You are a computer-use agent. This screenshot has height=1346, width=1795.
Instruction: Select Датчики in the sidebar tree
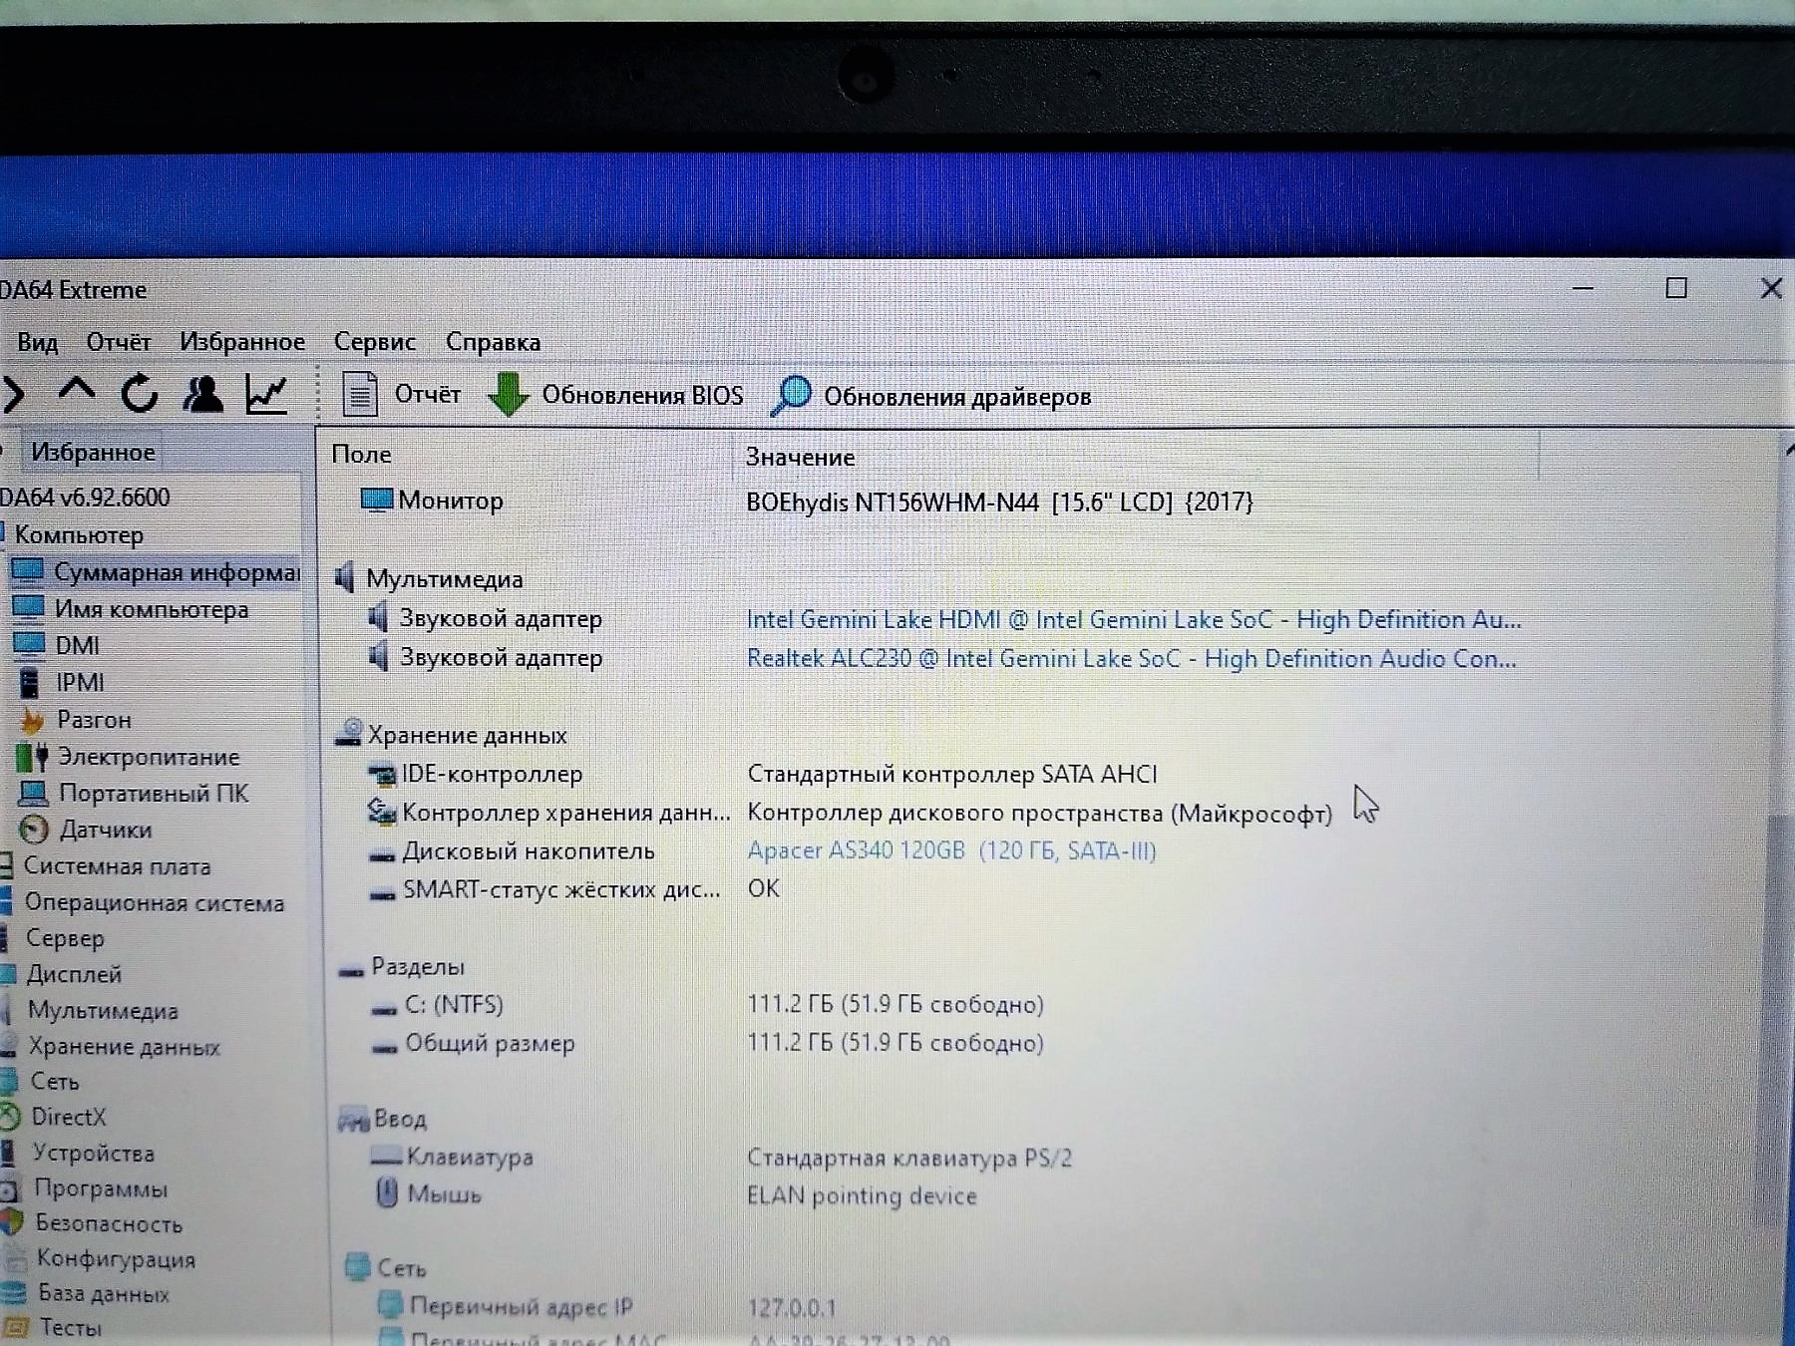tap(106, 830)
